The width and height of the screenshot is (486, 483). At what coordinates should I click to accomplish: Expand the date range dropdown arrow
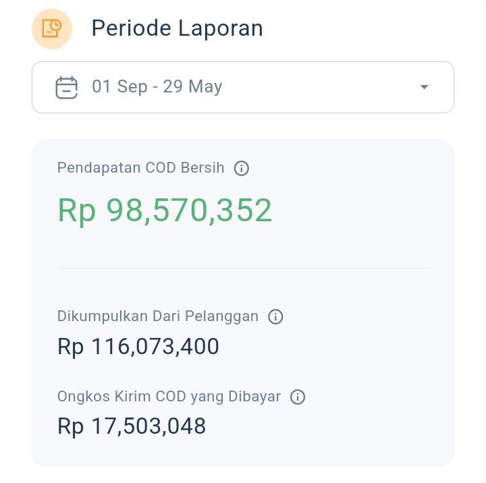(424, 87)
